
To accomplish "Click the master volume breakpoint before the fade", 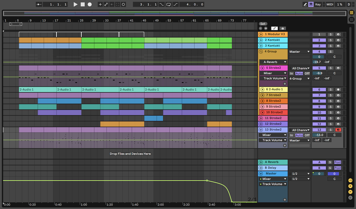I will point(207,181).
